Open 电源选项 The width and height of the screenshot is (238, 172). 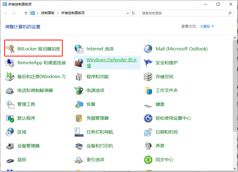[x=96, y=90]
